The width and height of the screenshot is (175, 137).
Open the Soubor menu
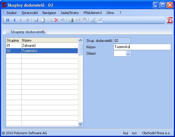point(12,13)
